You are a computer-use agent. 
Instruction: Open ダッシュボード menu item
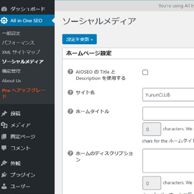pos(27,9)
